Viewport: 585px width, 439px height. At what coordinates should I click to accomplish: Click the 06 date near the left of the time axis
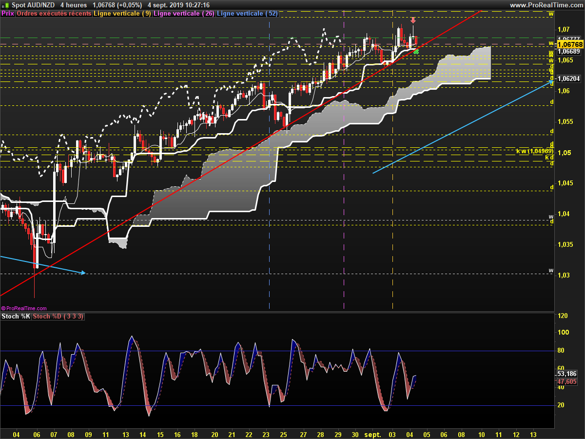tap(37, 434)
